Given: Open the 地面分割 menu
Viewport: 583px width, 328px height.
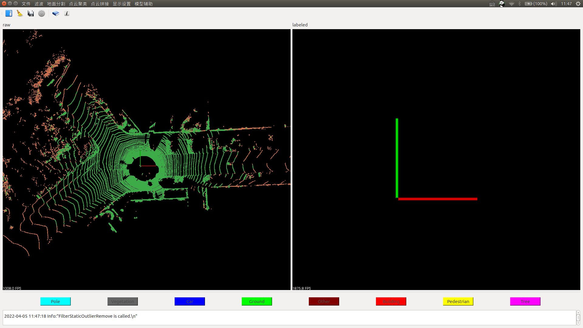Looking at the screenshot, I should coord(56,4).
